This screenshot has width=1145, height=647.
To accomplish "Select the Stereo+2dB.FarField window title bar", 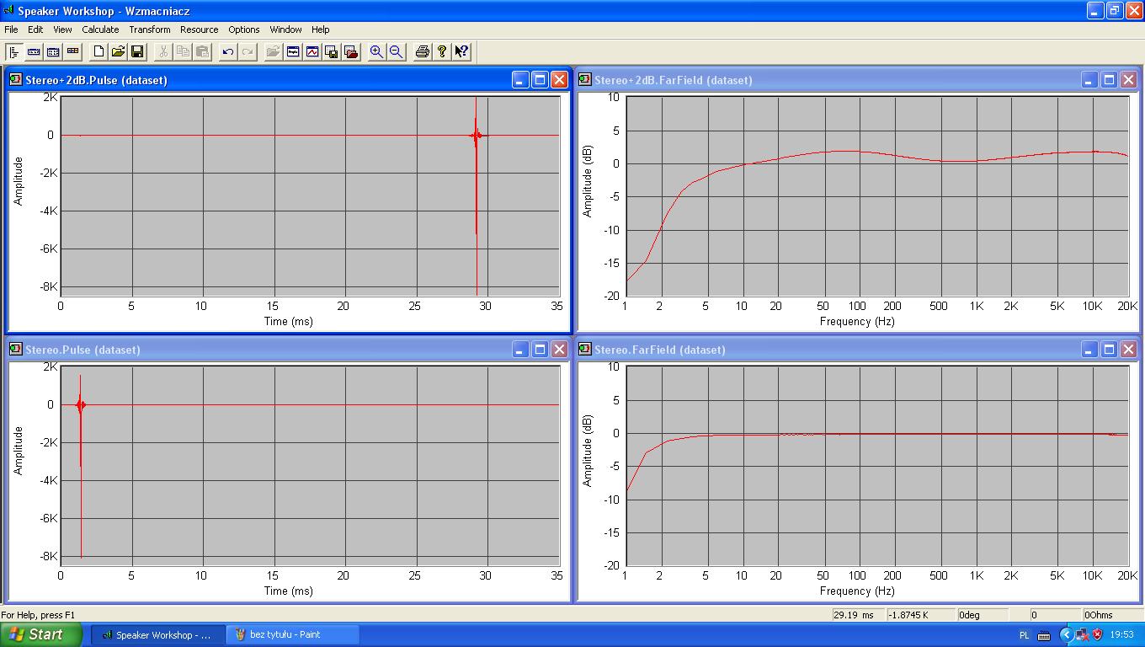I will 825,80.
